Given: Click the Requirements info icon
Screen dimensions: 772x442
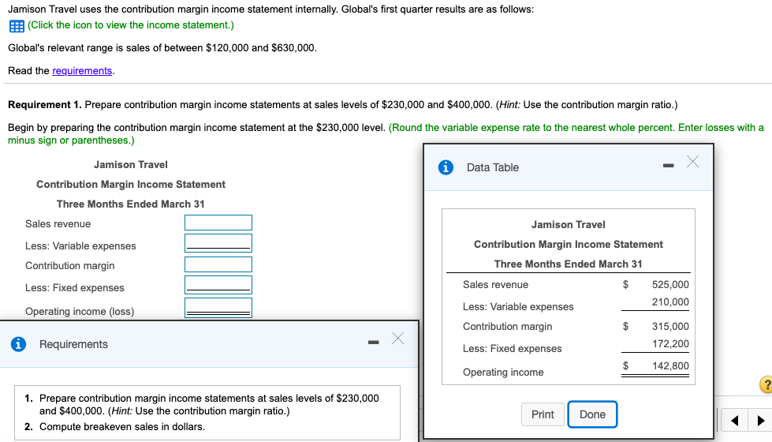Looking at the screenshot, I should [x=18, y=344].
